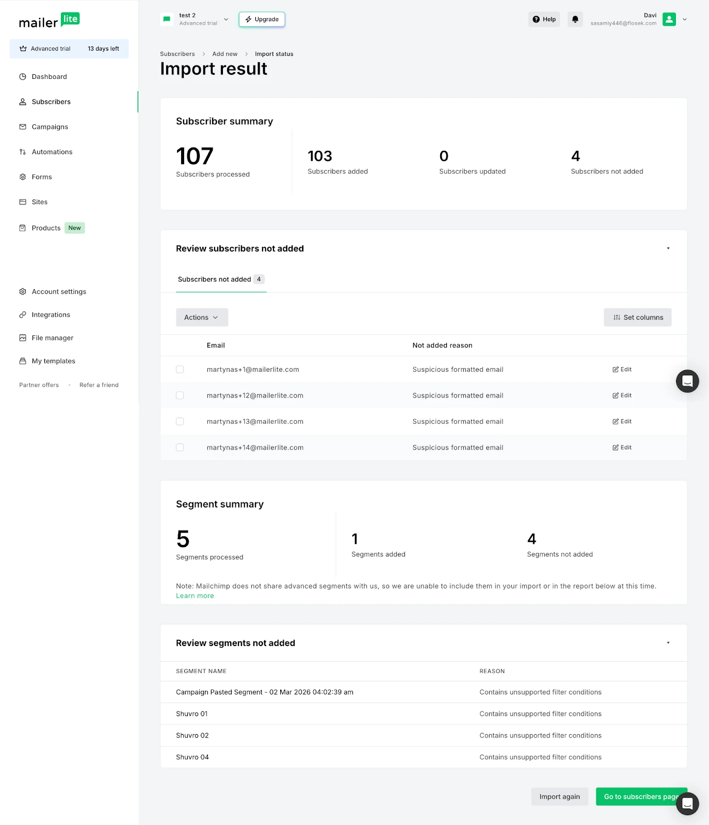Check the box for martynas+1@mailerlite.com
The image size is (709, 825).
pyautogui.click(x=180, y=370)
